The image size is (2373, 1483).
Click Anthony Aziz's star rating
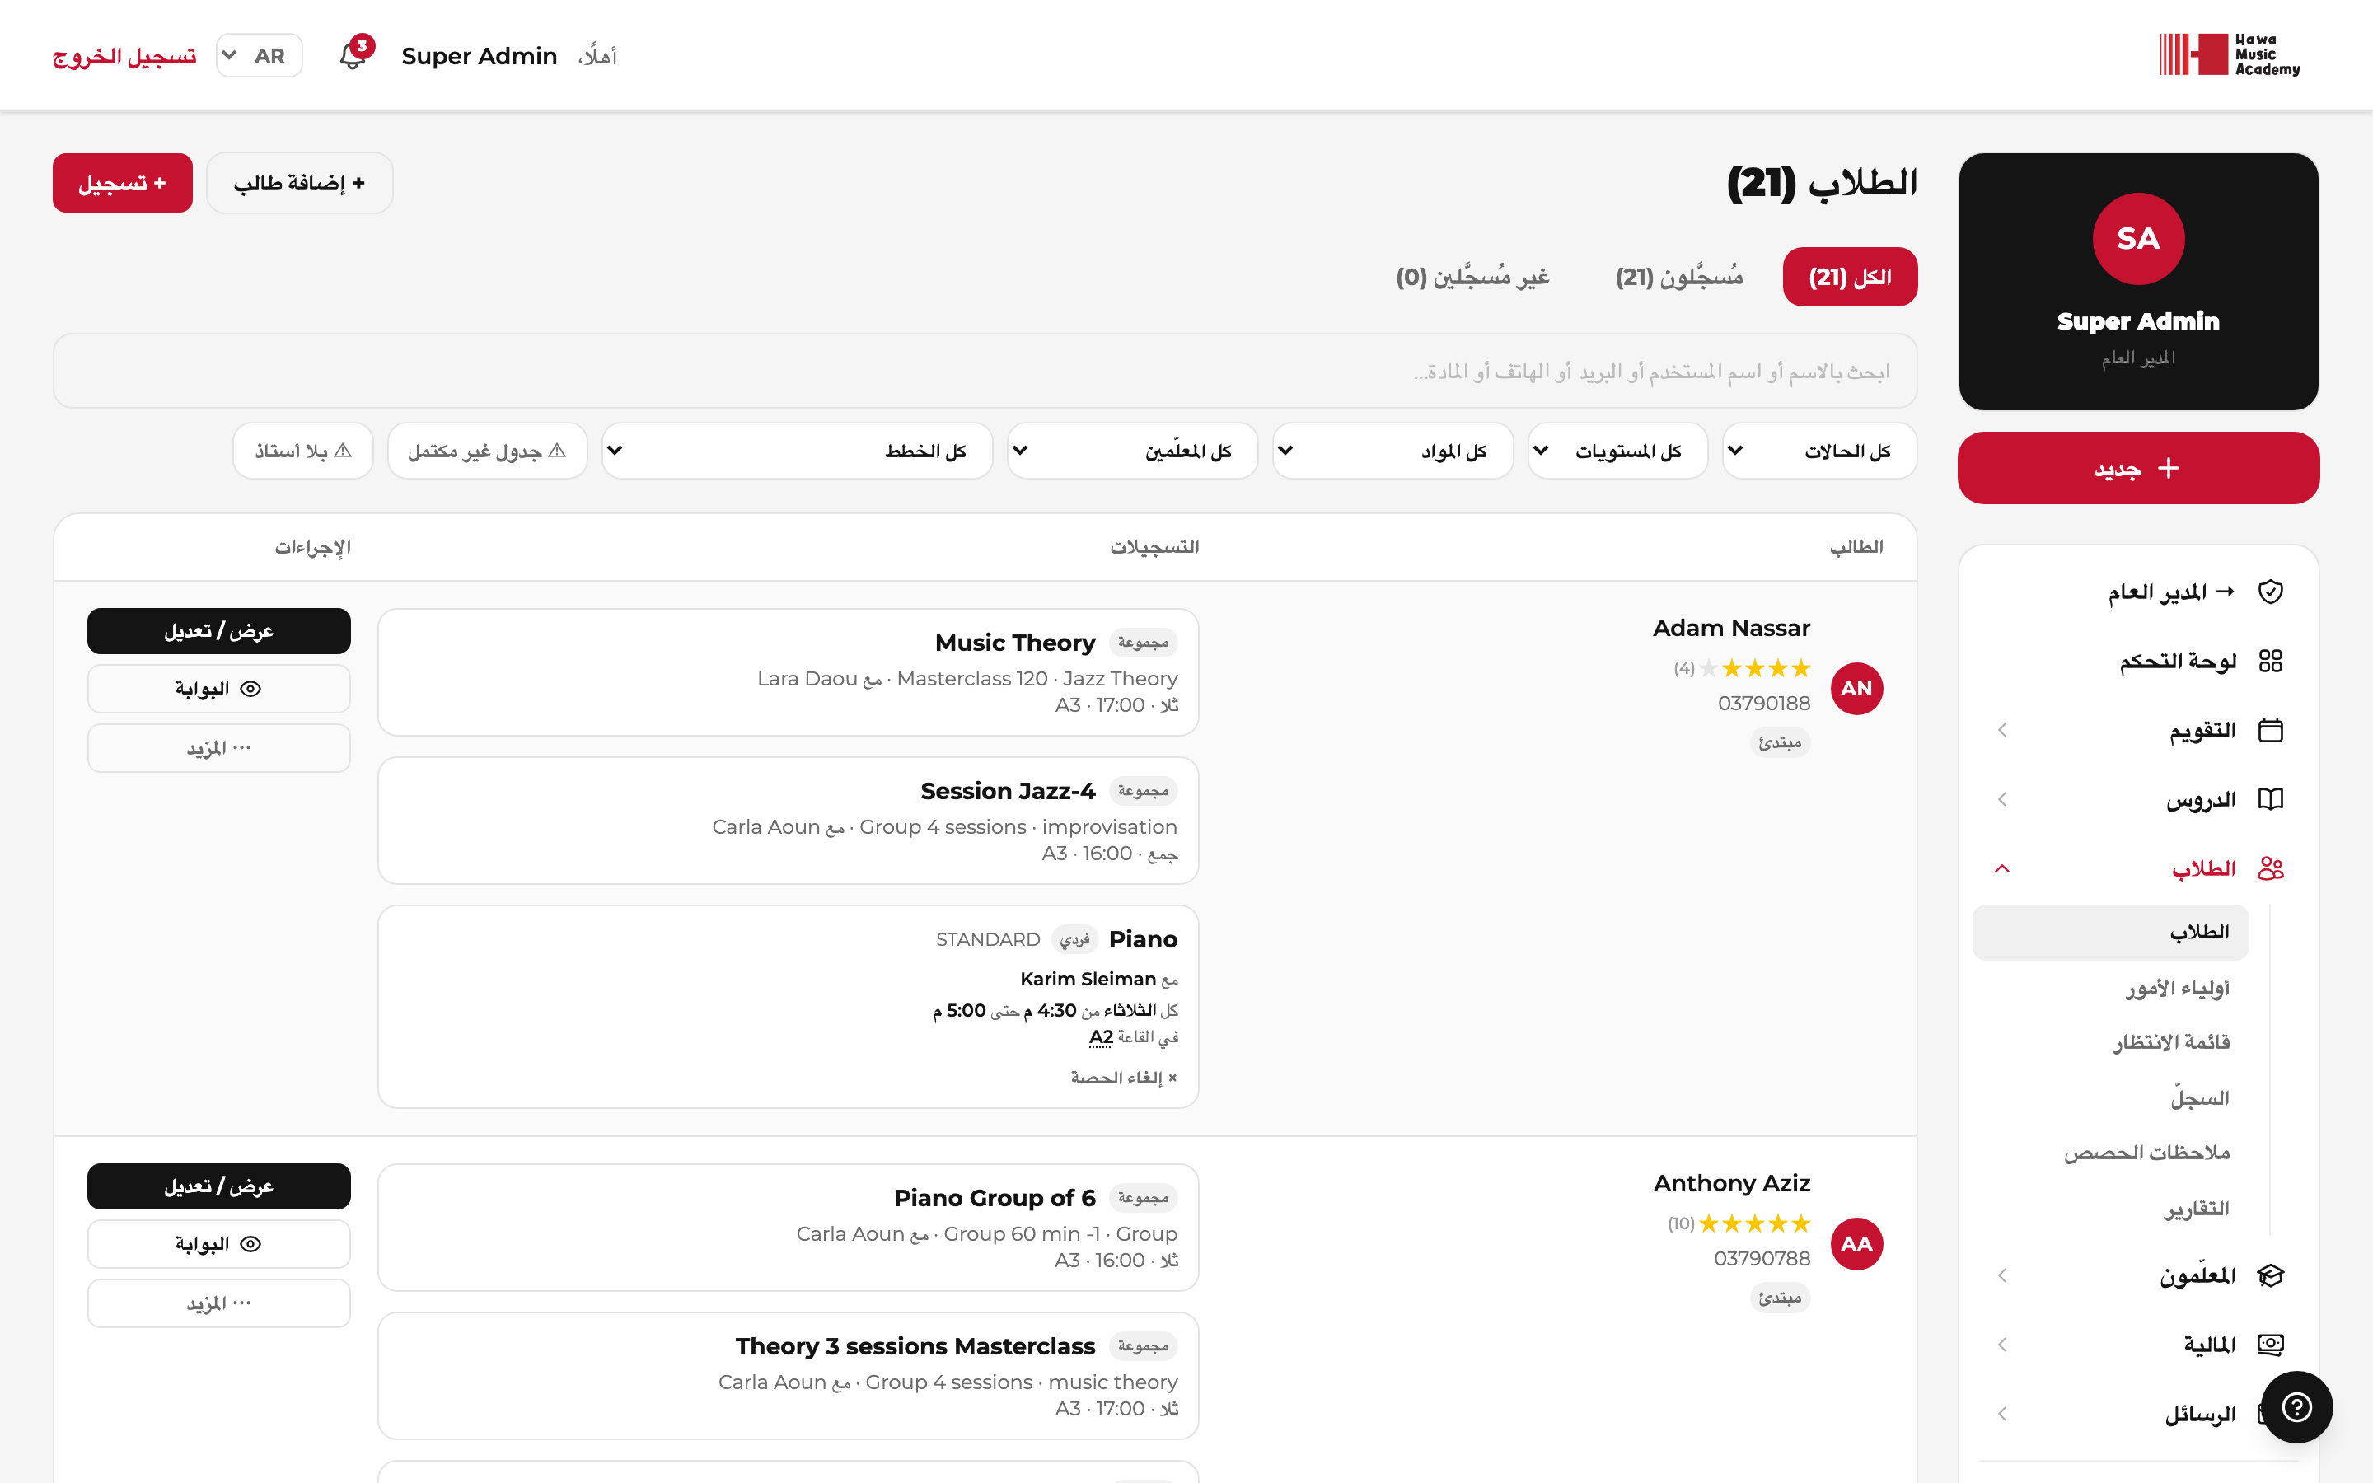pos(1754,1223)
